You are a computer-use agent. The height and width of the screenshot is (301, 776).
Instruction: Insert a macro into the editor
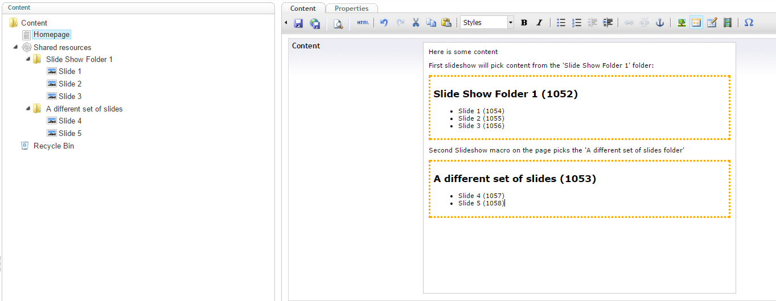696,23
